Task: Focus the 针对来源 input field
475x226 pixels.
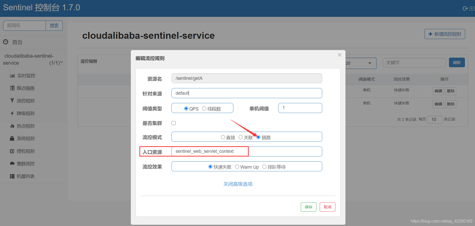Action: click(x=247, y=93)
